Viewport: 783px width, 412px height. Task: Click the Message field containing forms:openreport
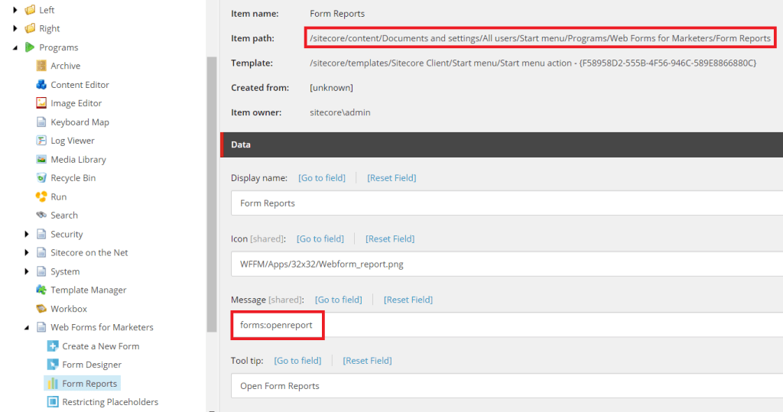click(x=505, y=325)
